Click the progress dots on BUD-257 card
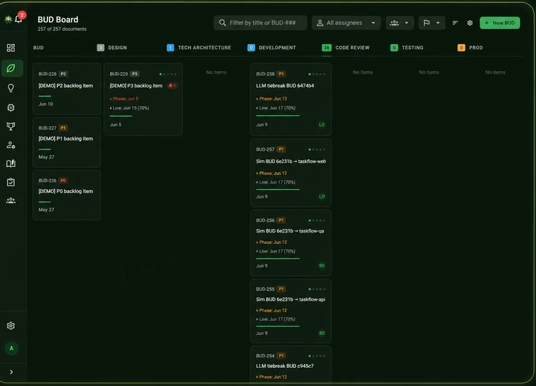This screenshot has width=536, height=386. coord(317,149)
